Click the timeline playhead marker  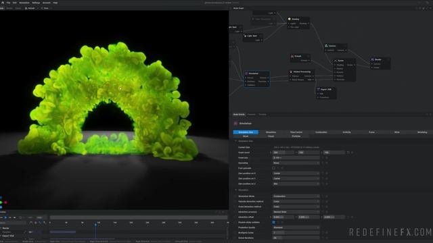95,225
